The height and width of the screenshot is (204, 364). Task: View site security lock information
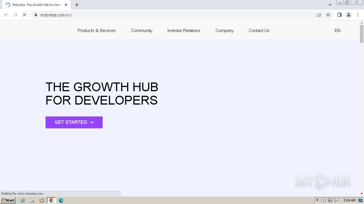point(36,15)
